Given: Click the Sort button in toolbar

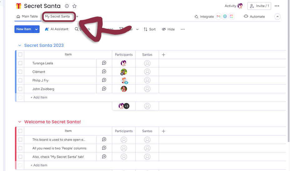Looking at the screenshot, I should pos(150,29).
